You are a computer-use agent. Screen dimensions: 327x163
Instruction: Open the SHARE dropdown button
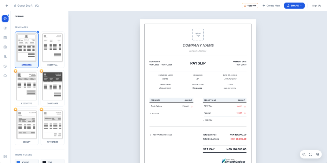click(294, 6)
